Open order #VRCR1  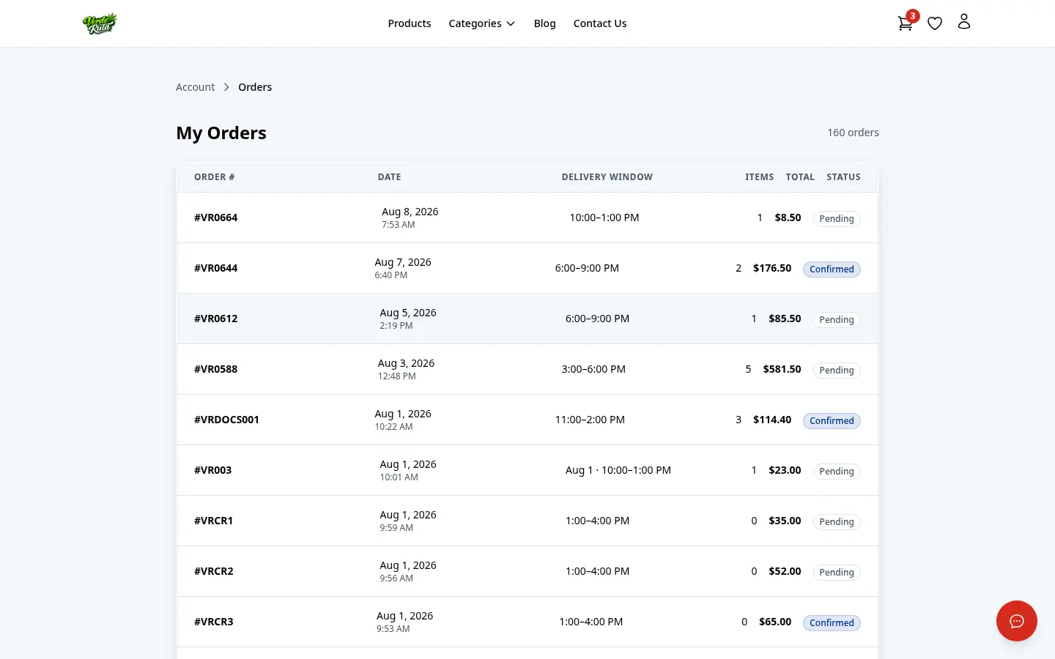click(527, 521)
